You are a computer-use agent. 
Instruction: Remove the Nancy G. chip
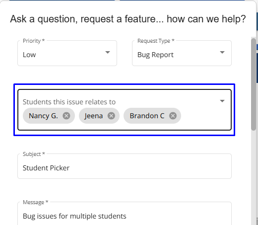click(x=66, y=116)
